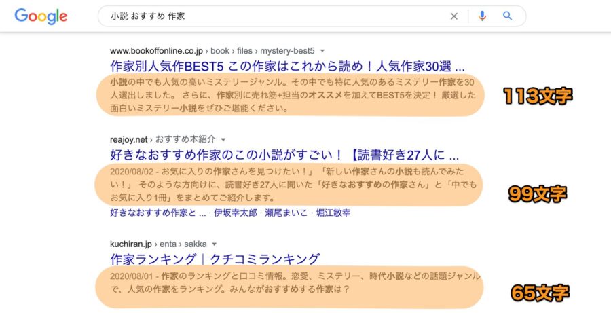
Task: Click snippet dated 2020/08/01 作家のランキングと口コミ情報
Action: click(x=295, y=283)
